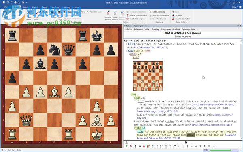Click the red pawn annotation icon
Image resolution: width=243 pixels, height=152 pixels.
pyautogui.click(x=144, y=146)
